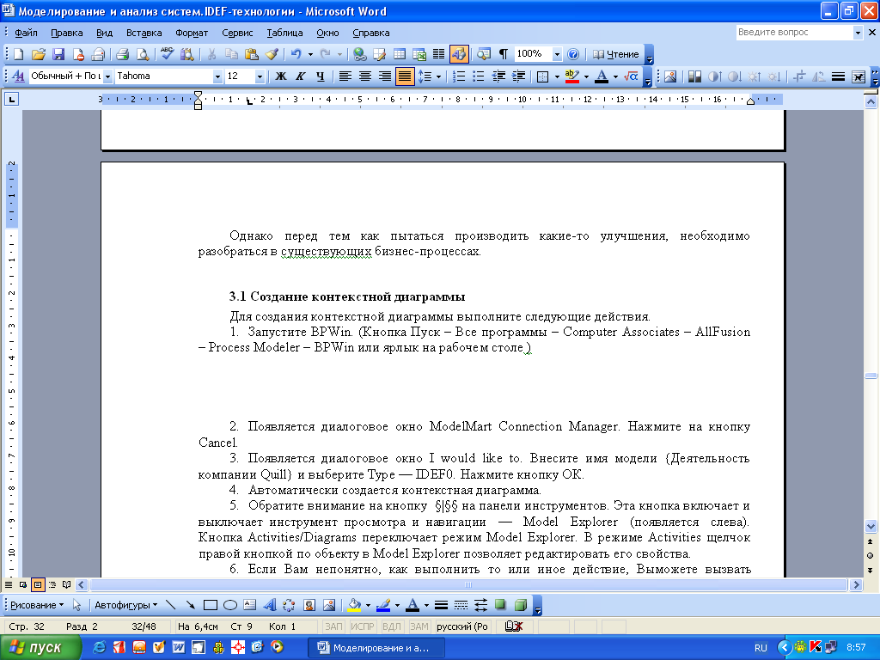Apply bulleted list formatting

[478, 76]
